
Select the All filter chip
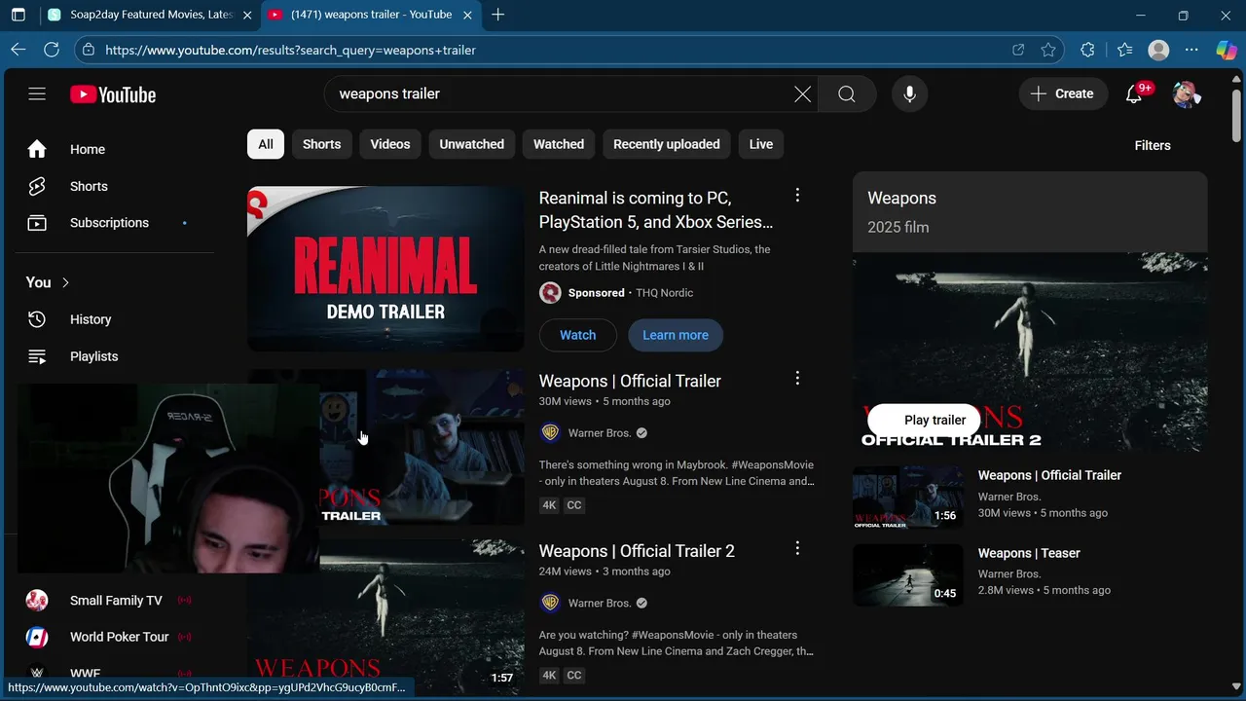point(266,144)
